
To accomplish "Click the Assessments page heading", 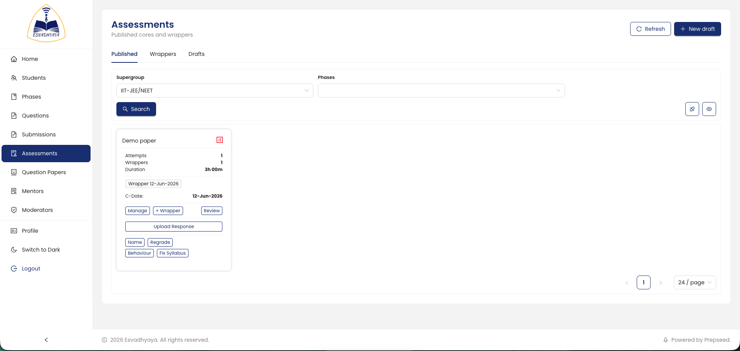I will [143, 25].
